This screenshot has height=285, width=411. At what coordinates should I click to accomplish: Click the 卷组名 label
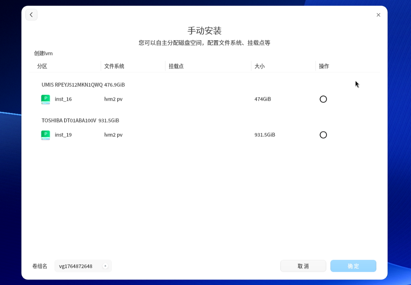pyautogui.click(x=39, y=266)
